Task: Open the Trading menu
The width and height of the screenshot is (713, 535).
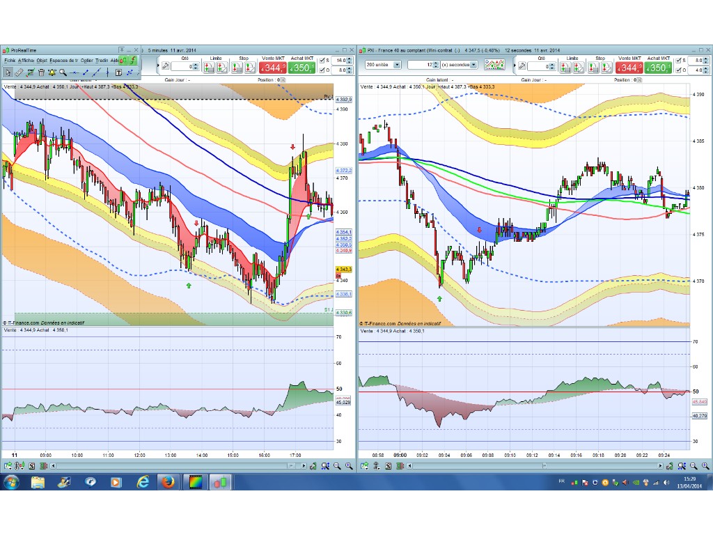Action: [x=102, y=60]
